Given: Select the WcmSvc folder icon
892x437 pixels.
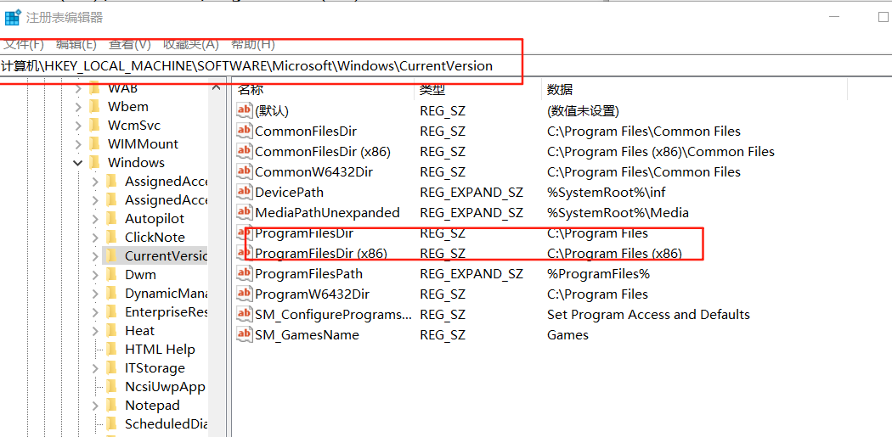Looking at the screenshot, I should click(x=95, y=125).
